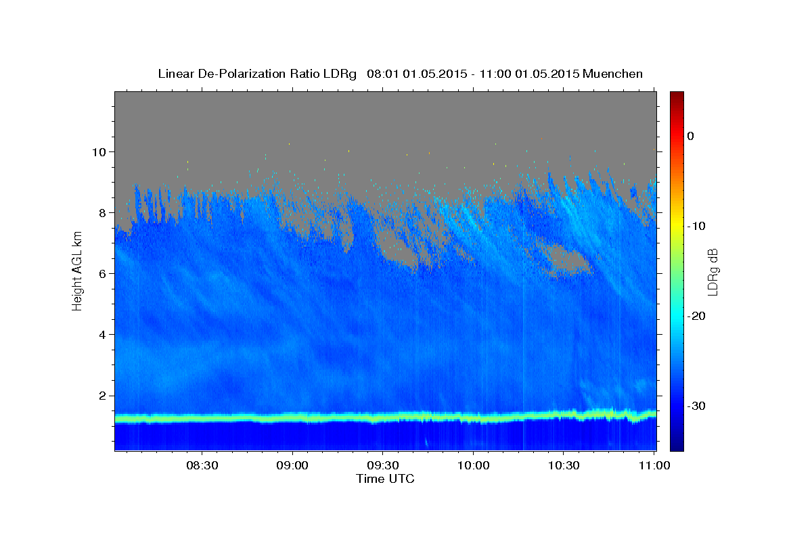Click the 'Height AGL km' axis label
The image size is (812, 541).
coord(77,270)
